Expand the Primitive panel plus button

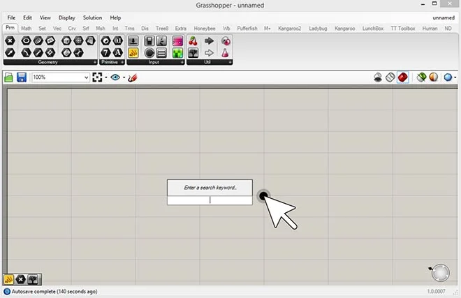[x=122, y=62]
